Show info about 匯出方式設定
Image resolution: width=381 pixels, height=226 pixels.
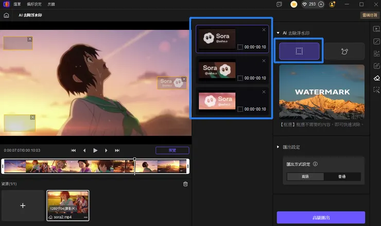pyautogui.click(x=315, y=164)
